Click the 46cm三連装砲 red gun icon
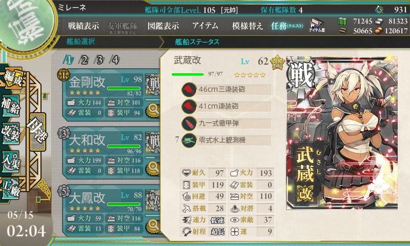This screenshot has width=410, height=246. coord(189,90)
